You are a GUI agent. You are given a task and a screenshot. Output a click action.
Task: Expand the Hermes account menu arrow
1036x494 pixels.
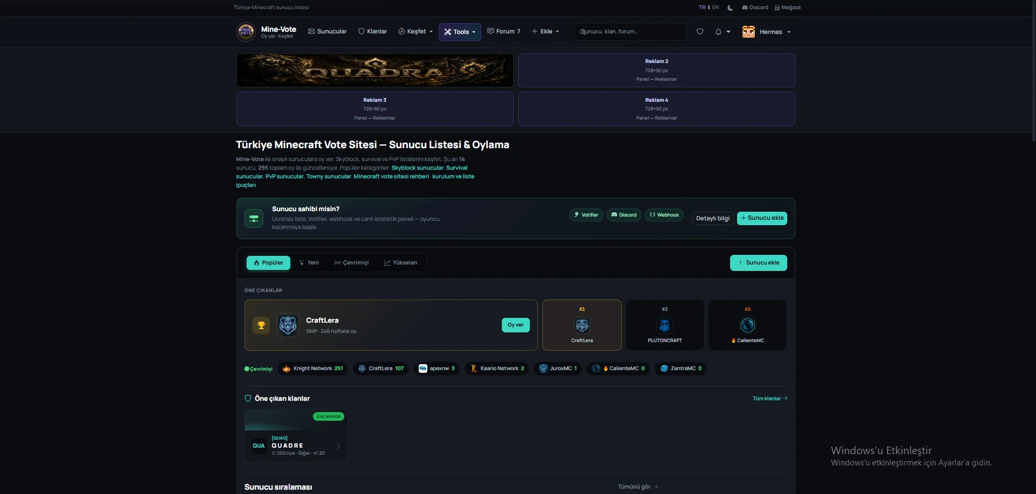pos(789,32)
